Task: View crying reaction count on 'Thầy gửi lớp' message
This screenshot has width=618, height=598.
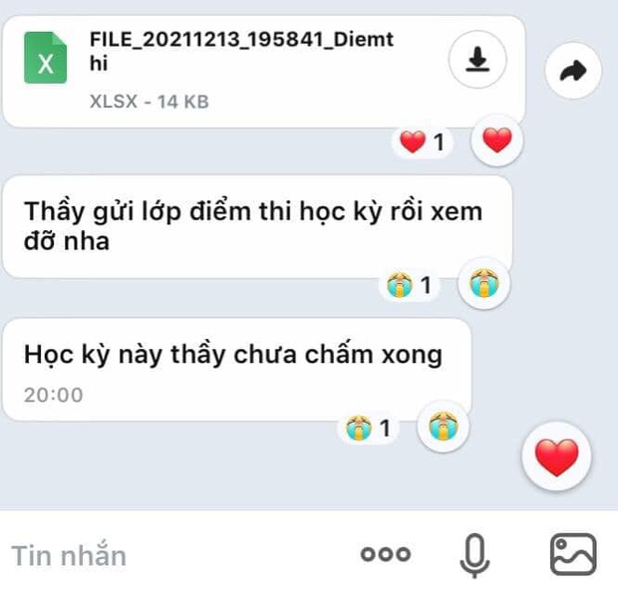Action: 409,285
